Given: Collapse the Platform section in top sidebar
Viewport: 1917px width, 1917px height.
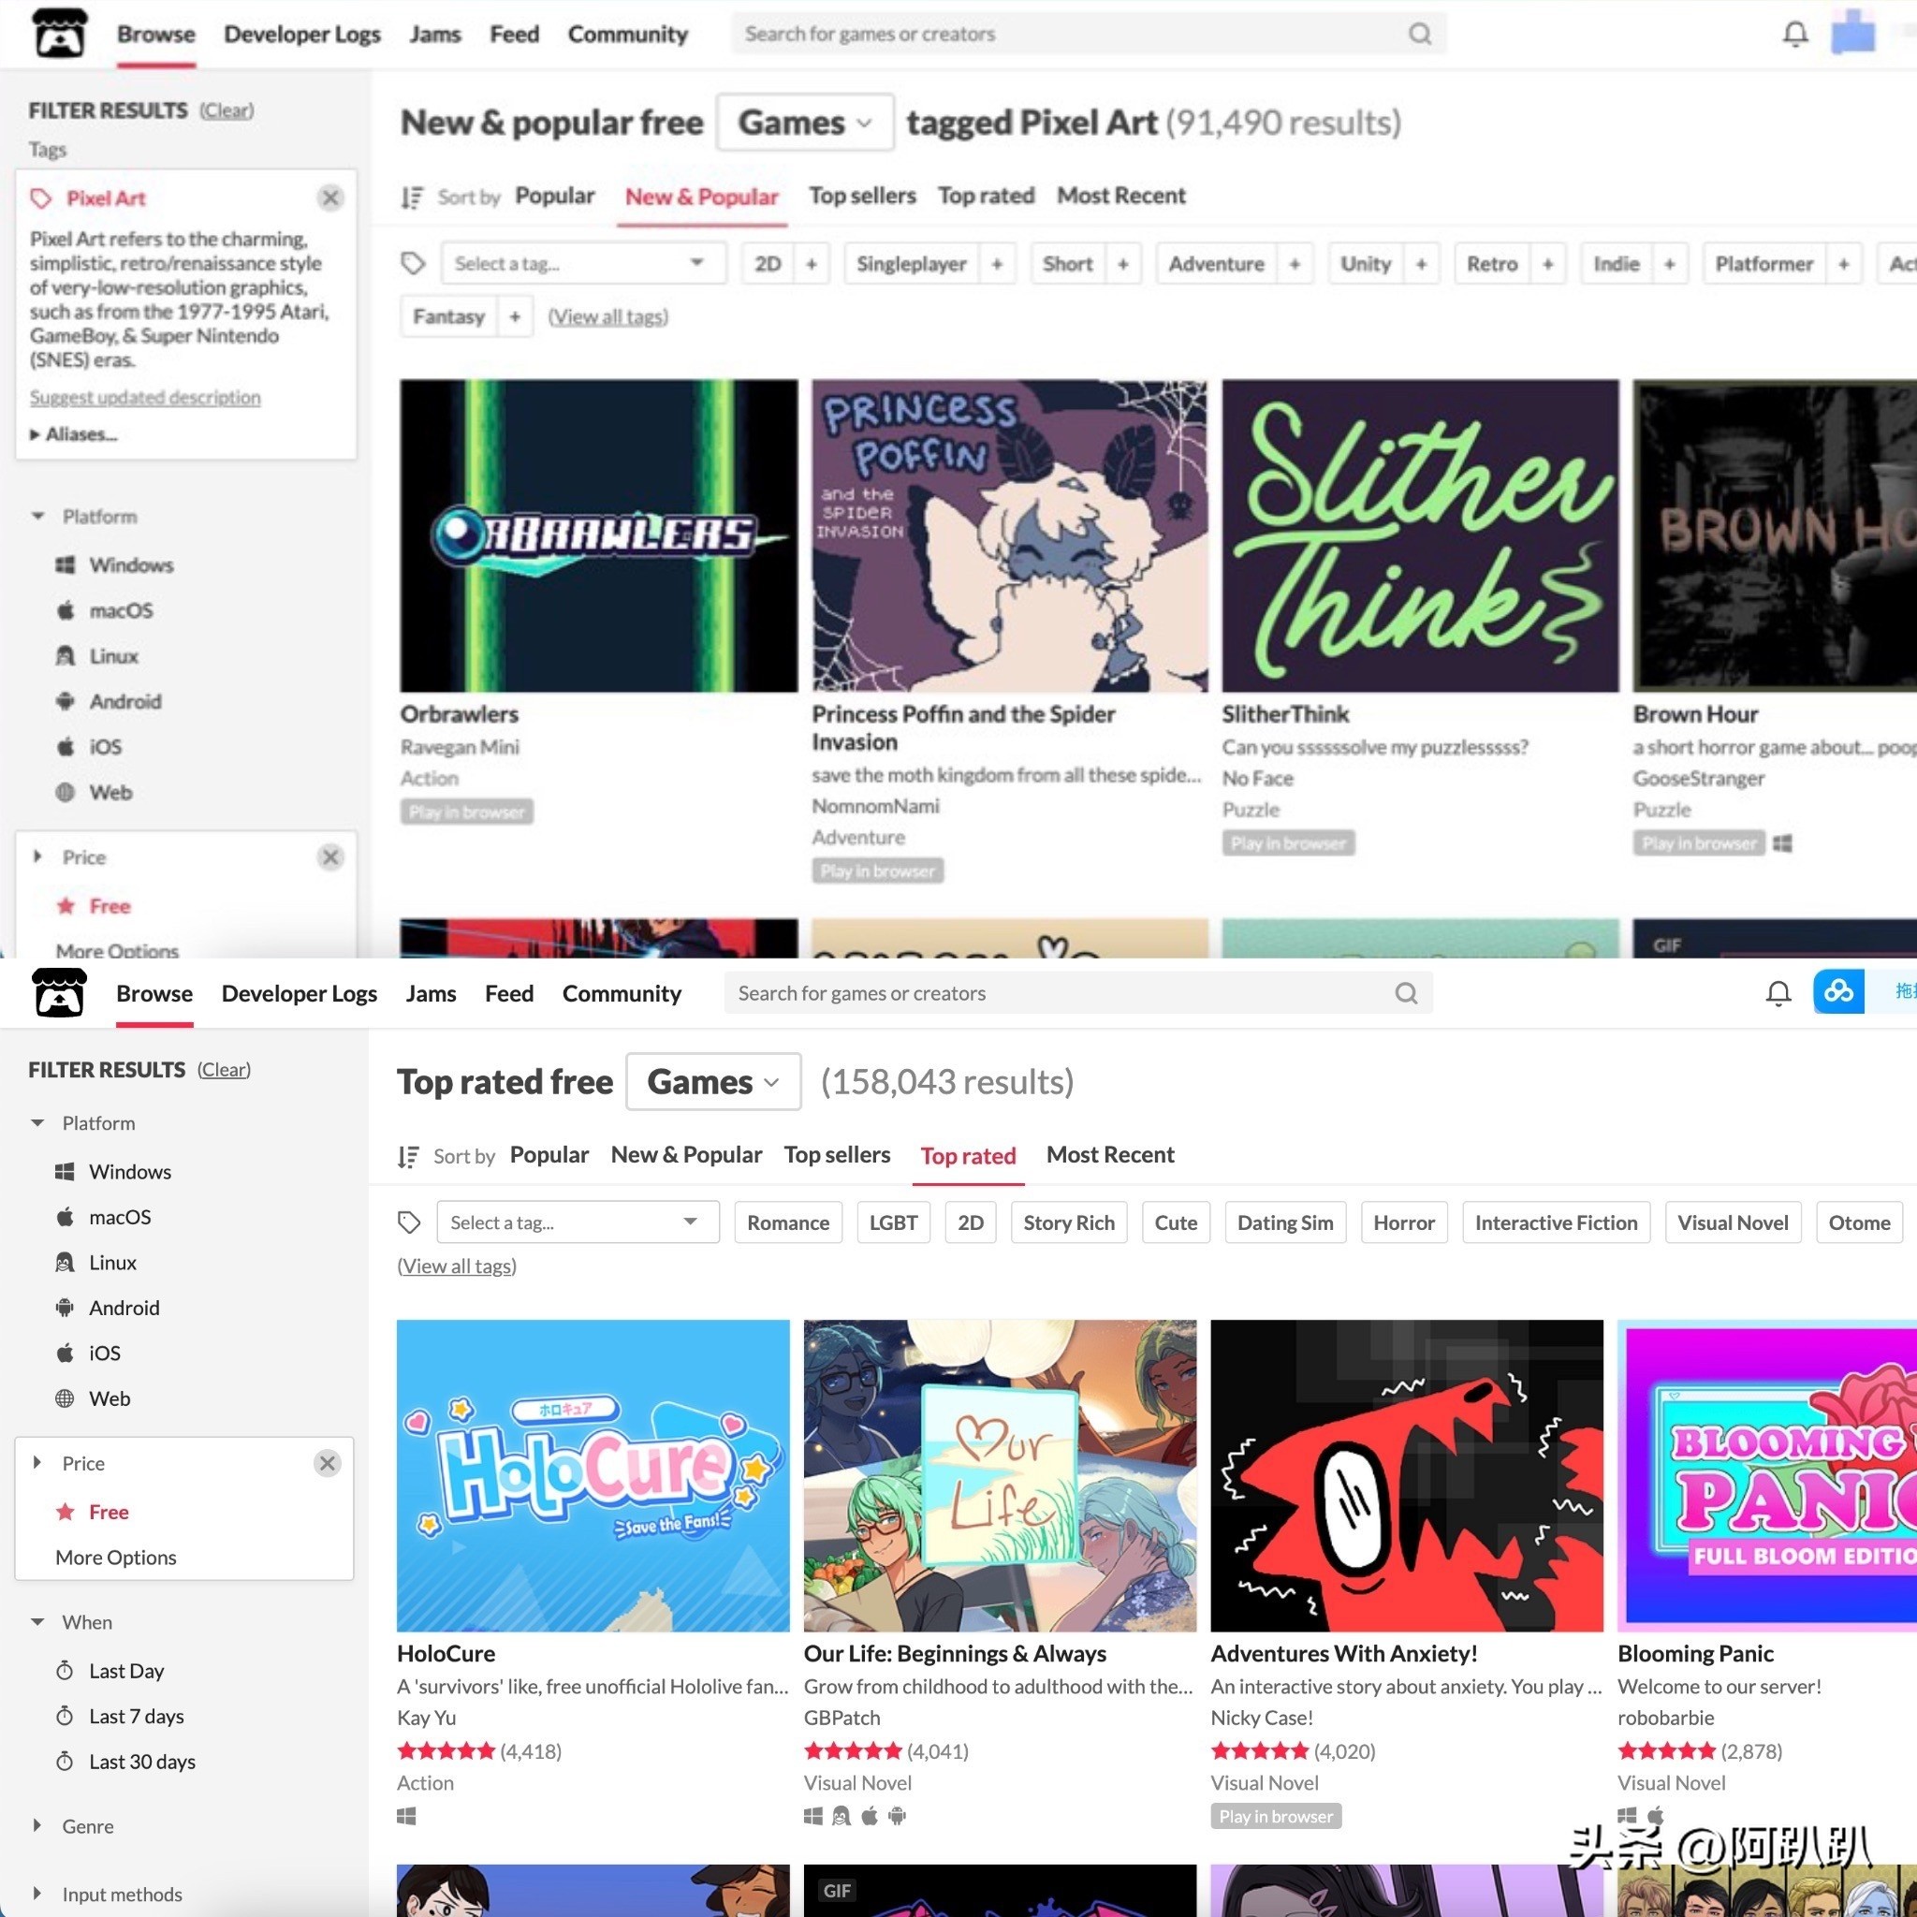Looking at the screenshot, I should coord(85,517).
